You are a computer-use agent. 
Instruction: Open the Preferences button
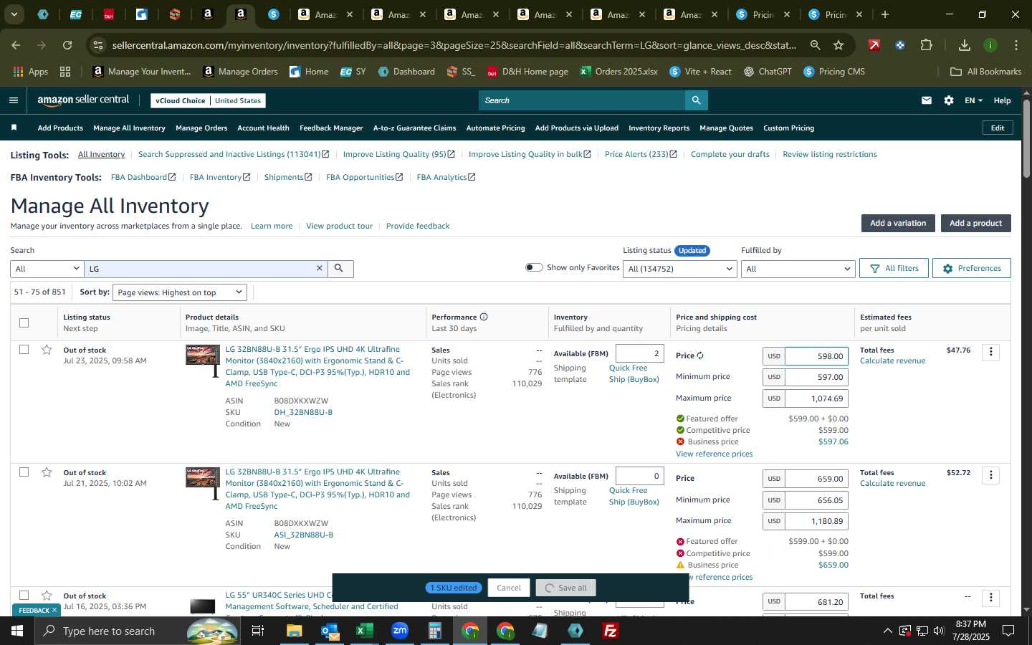point(971,268)
